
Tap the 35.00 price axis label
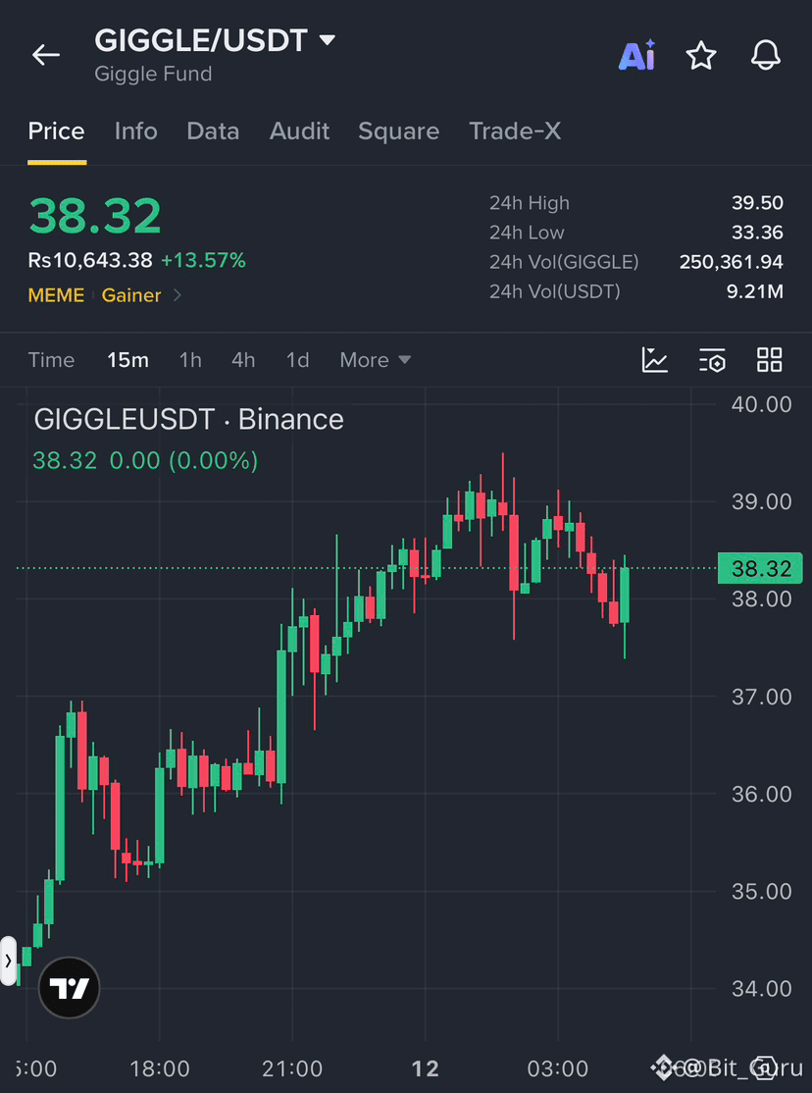762,892
